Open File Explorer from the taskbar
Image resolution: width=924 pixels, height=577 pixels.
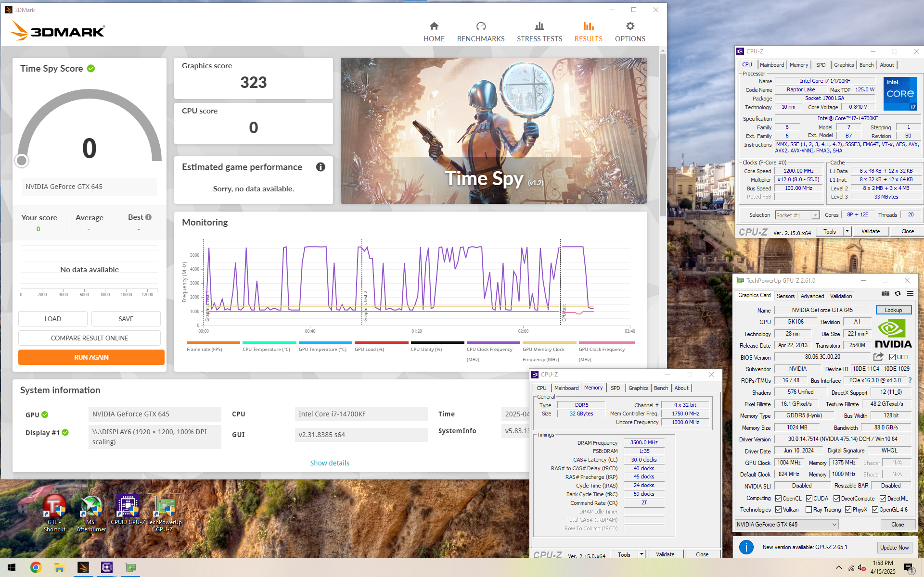59,567
